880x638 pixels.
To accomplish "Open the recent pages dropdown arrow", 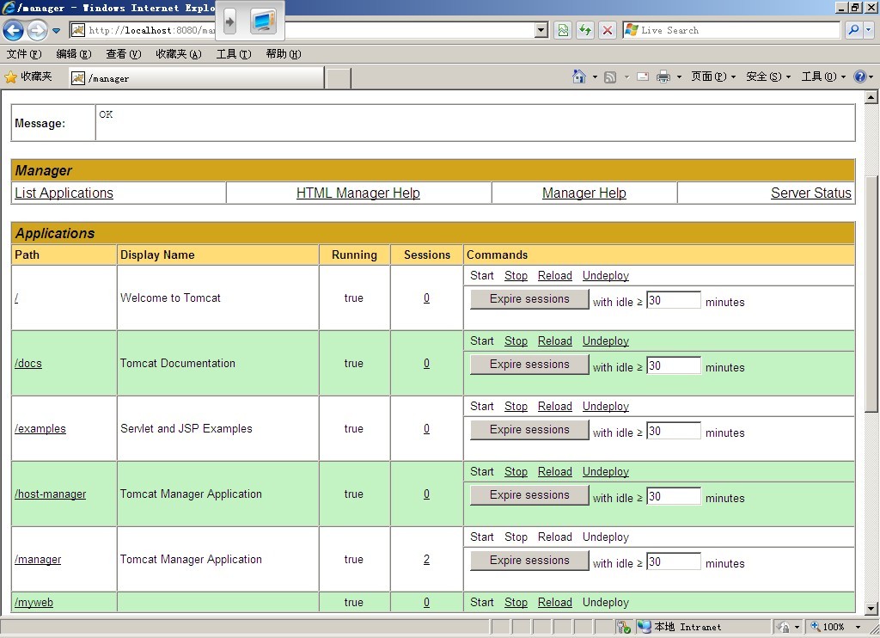I will (x=56, y=31).
